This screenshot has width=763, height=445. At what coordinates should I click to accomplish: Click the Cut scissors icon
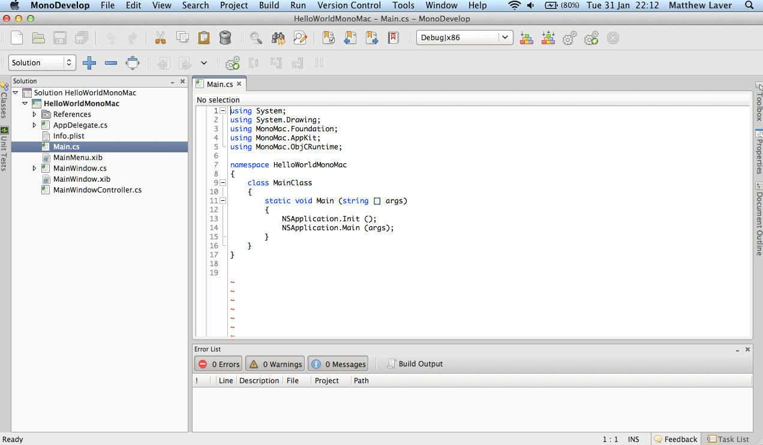(x=160, y=38)
